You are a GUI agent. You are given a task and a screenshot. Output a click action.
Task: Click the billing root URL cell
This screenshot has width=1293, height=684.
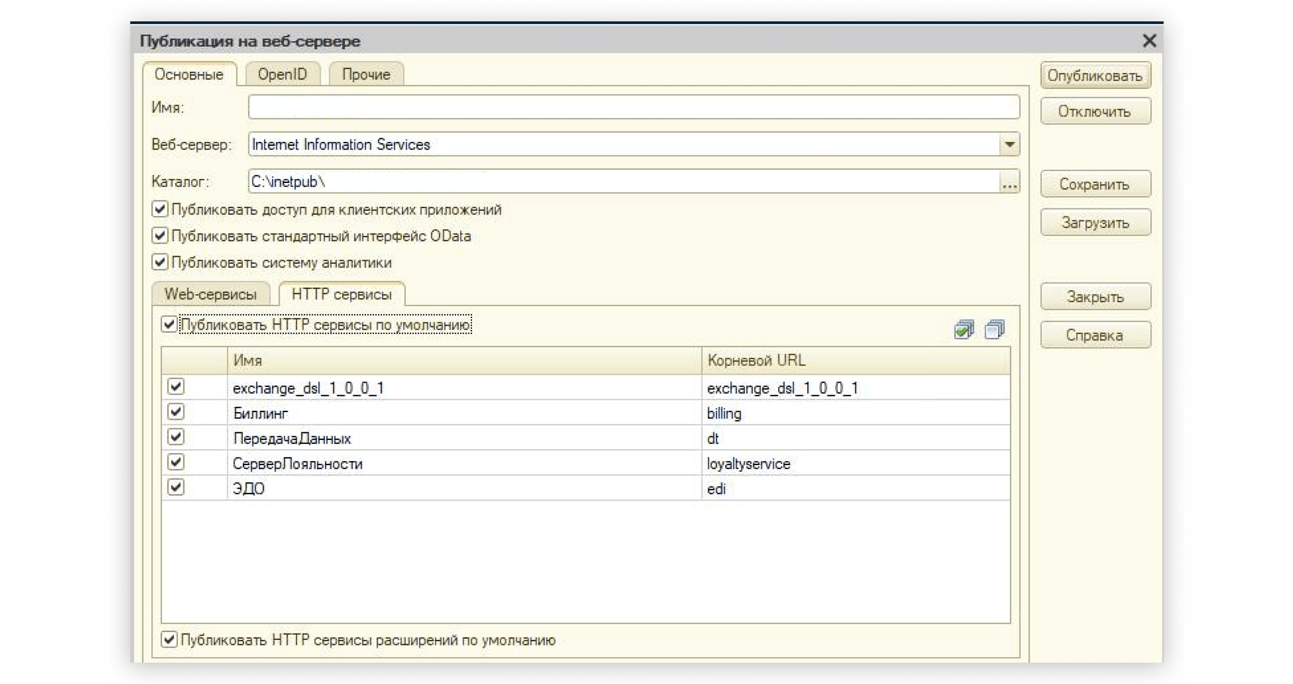(x=856, y=413)
